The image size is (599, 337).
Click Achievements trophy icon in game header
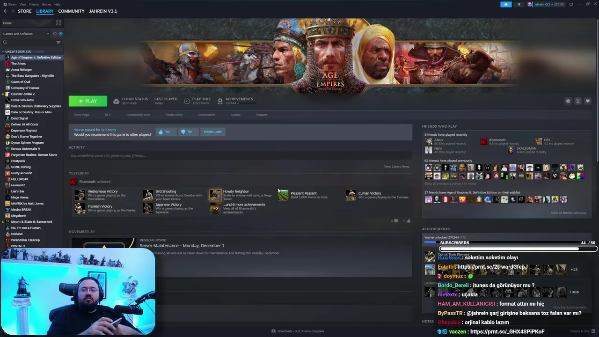click(x=220, y=101)
